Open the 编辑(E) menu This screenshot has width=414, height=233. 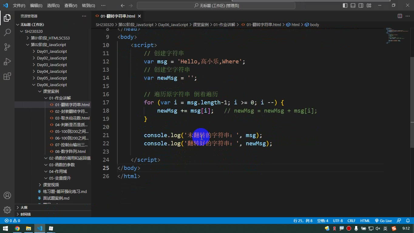pyautogui.click(x=36, y=5)
